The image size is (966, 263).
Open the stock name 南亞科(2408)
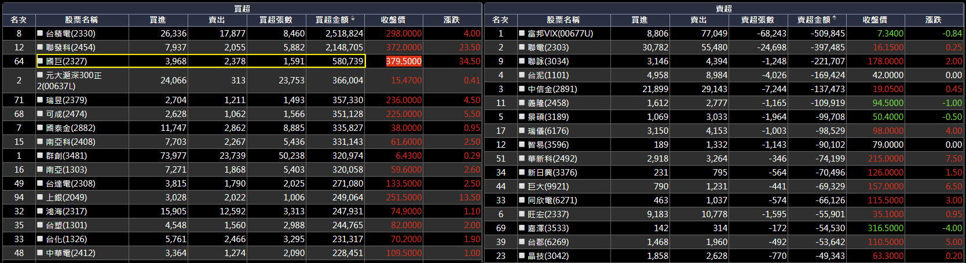69,142
